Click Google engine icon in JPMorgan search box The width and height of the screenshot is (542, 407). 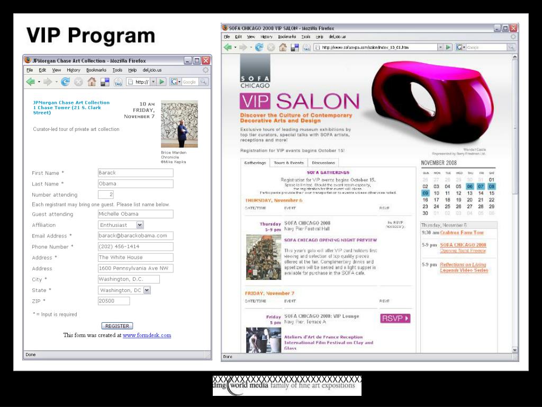click(x=174, y=82)
